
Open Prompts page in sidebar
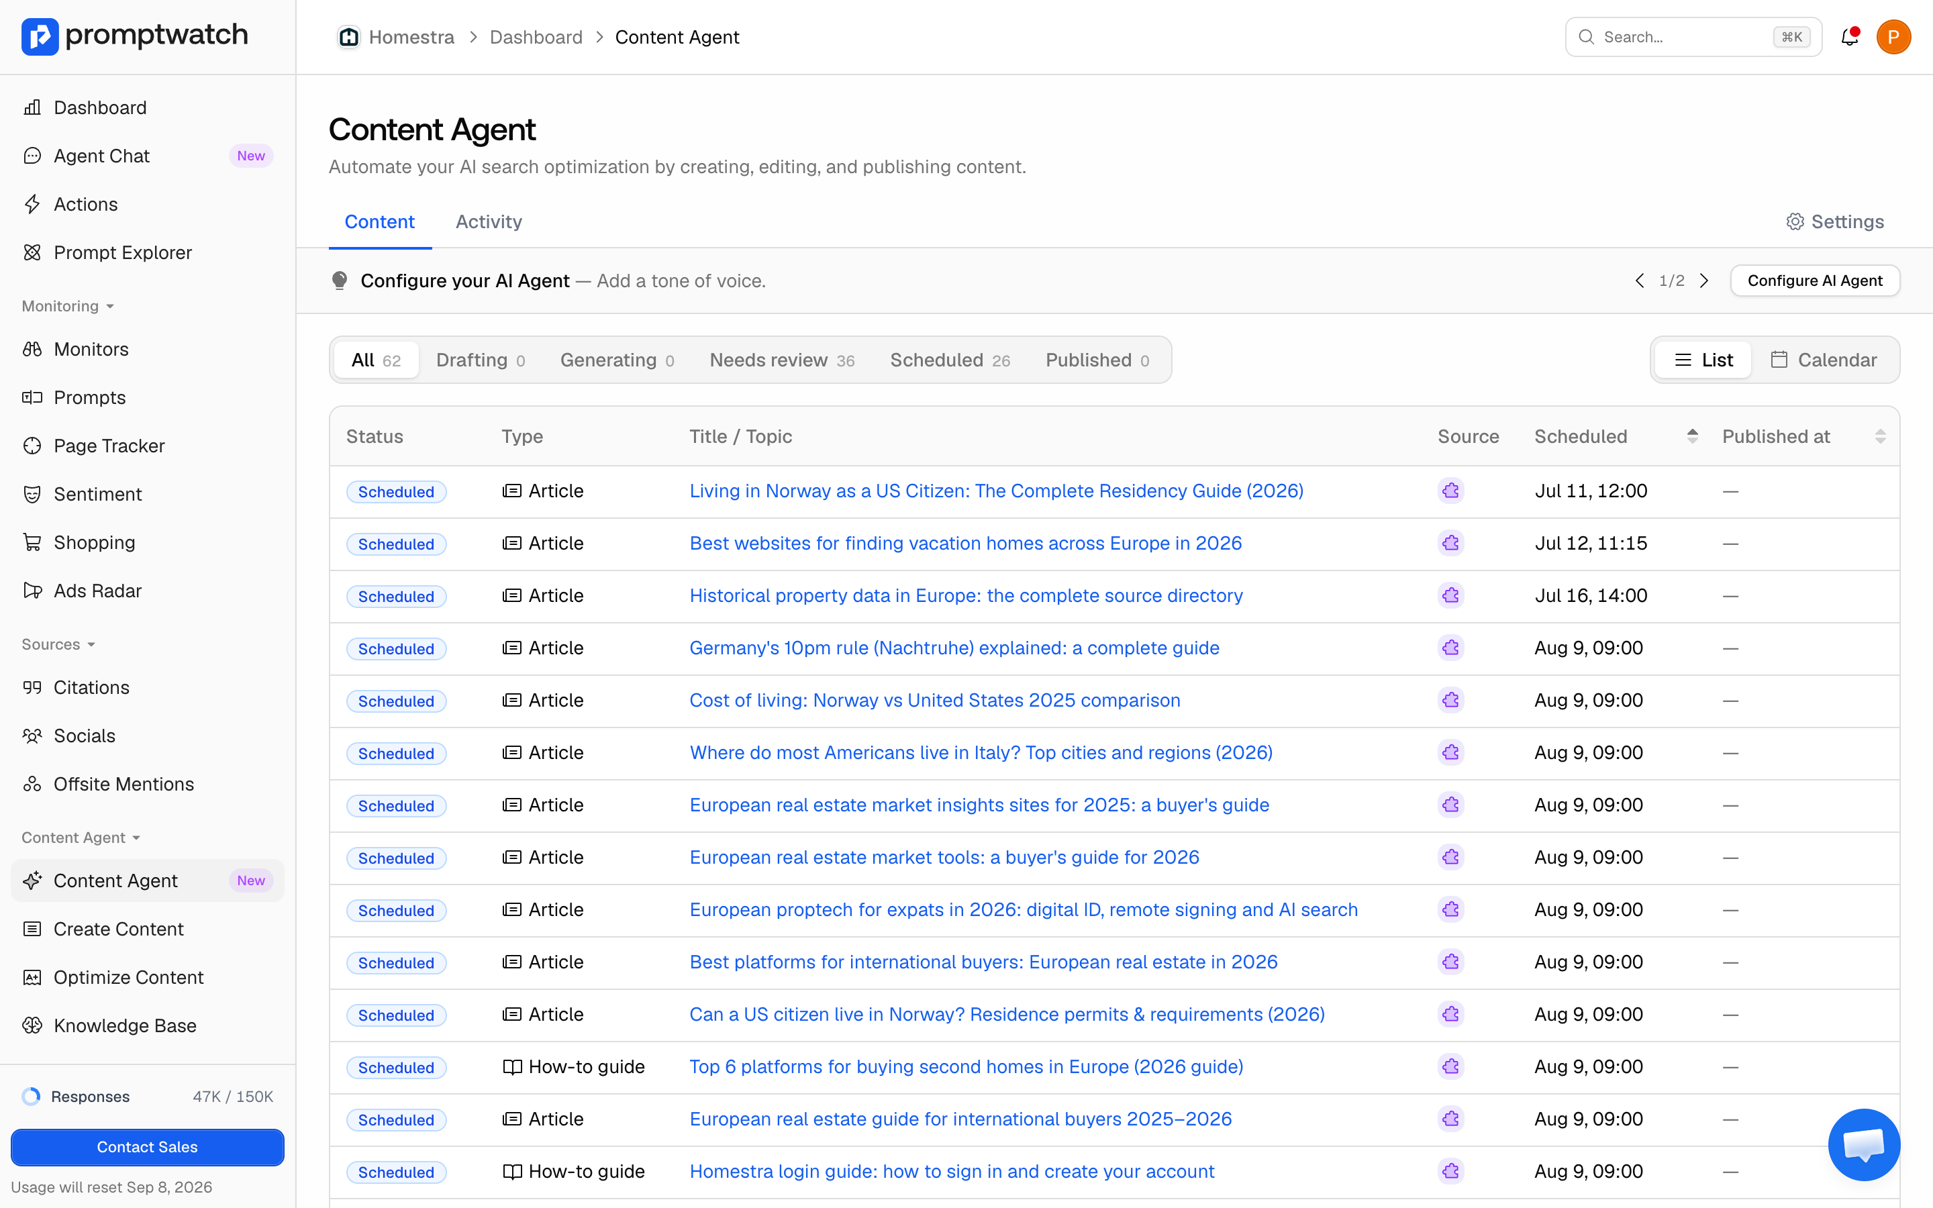(x=147, y=397)
